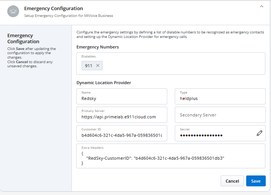Click the Type field showing heldplus

pyautogui.click(x=220, y=98)
